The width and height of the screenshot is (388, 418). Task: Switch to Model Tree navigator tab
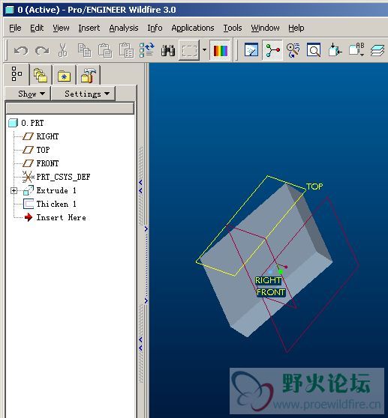(x=17, y=74)
